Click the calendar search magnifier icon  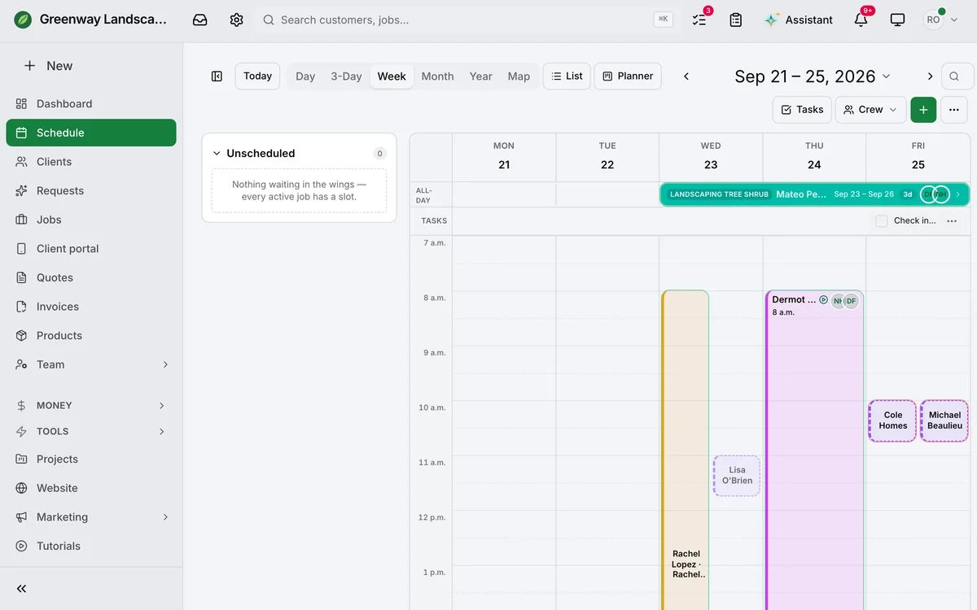tap(955, 76)
